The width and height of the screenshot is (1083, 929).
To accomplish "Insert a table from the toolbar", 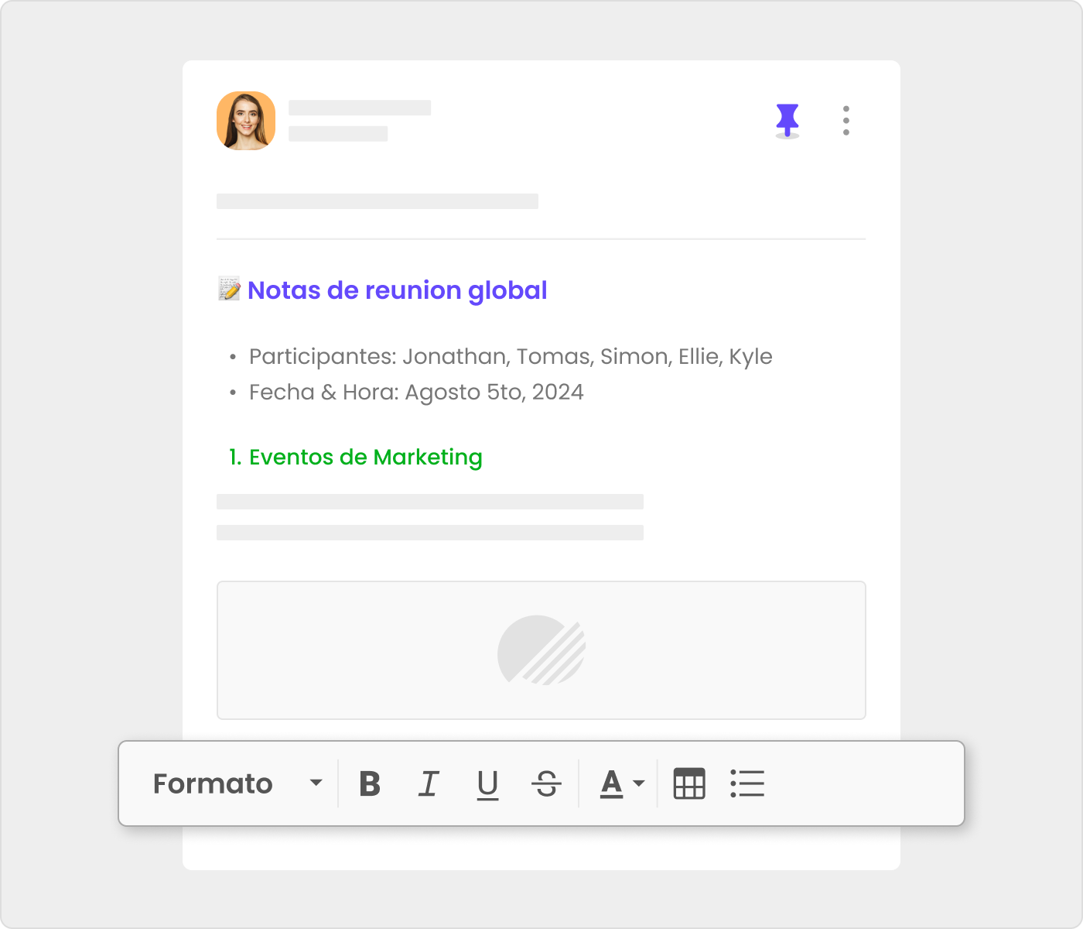I will [x=688, y=783].
